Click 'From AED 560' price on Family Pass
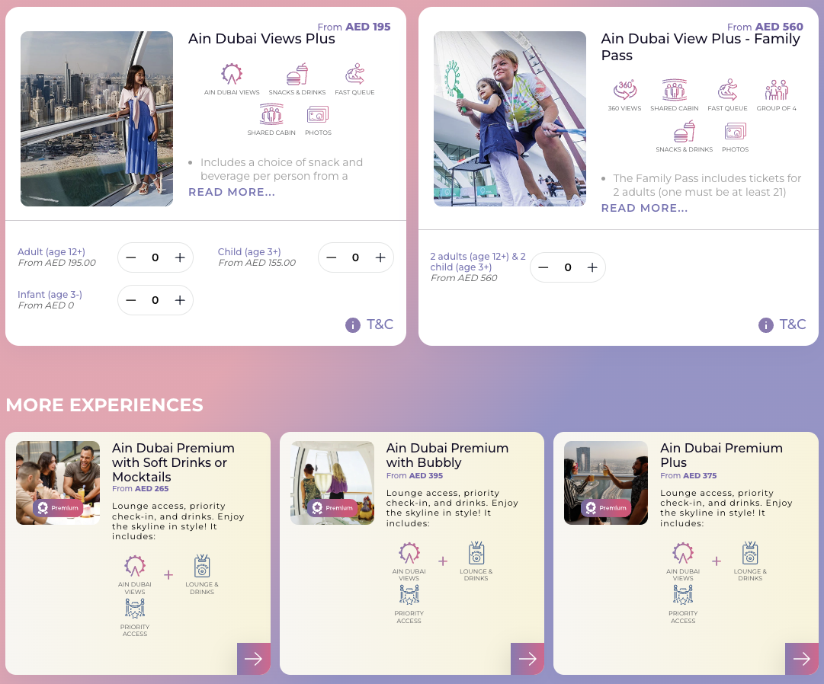This screenshot has height=684, width=824. [x=765, y=27]
